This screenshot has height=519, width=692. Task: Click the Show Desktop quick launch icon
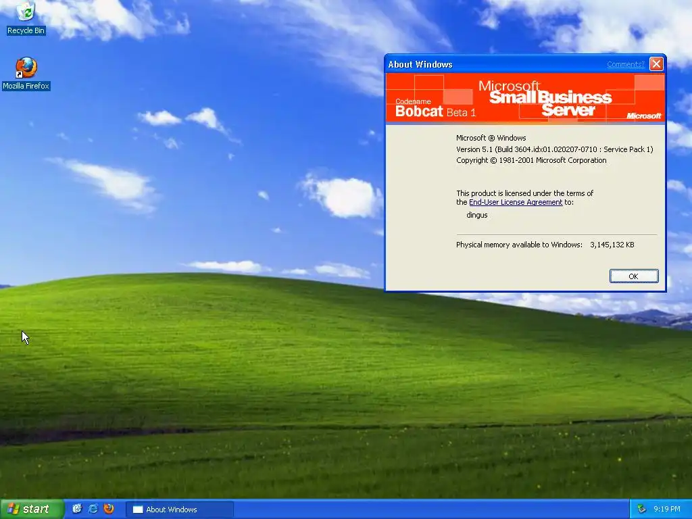click(x=77, y=509)
